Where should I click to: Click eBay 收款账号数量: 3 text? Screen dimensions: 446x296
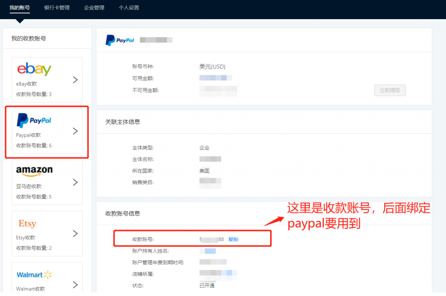click(34, 94)
